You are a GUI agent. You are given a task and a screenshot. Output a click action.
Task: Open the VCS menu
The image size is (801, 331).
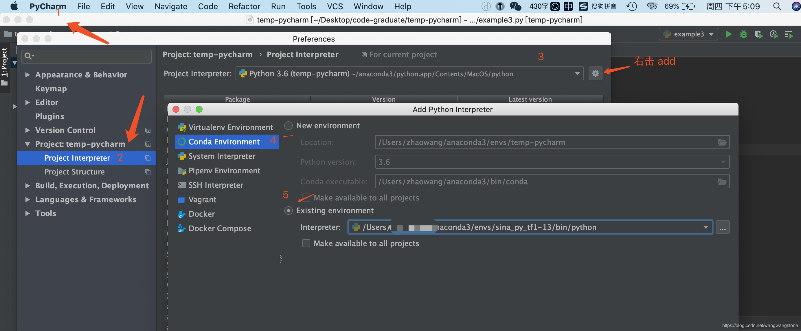(x=335, y=6)
